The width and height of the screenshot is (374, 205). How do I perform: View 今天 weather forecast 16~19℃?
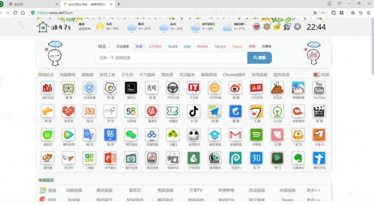pyautogui.click(x=107, y=27)
